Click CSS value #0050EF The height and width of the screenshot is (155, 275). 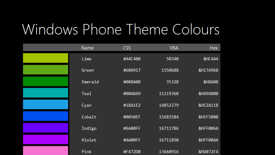132,117
